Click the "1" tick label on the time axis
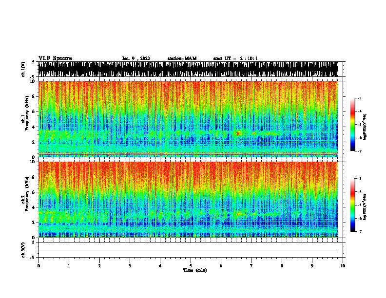The width and height of the screenshot is (386, 298). point(69,265)
